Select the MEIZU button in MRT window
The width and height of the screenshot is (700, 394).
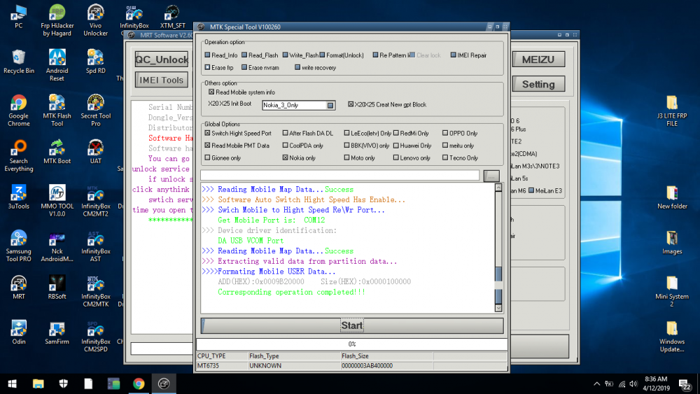538,59
